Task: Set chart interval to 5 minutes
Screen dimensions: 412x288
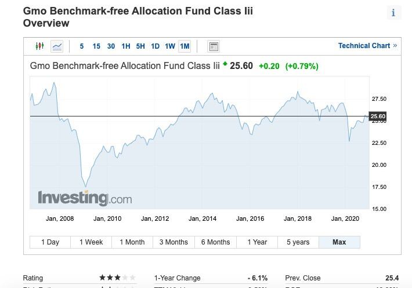Action: [82, 46]
